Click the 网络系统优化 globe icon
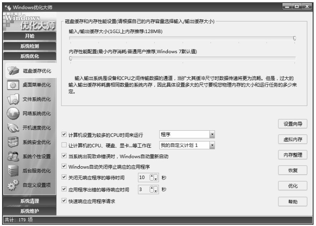Image resolution: width=316 pixels, height=226 pixels. coord(13,113)
